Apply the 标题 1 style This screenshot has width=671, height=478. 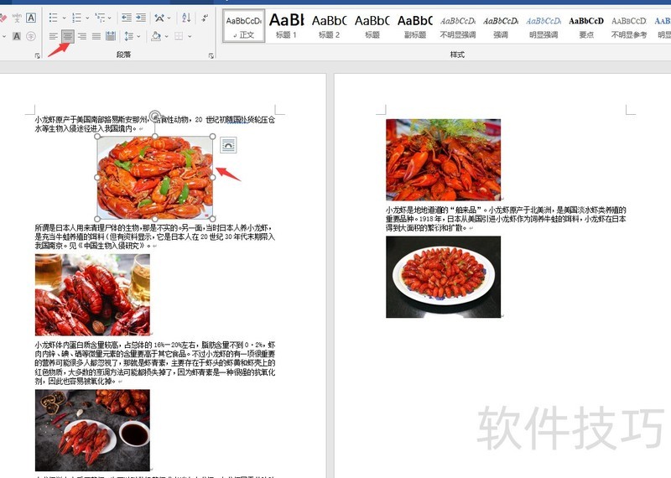click(x=286, y=26)
